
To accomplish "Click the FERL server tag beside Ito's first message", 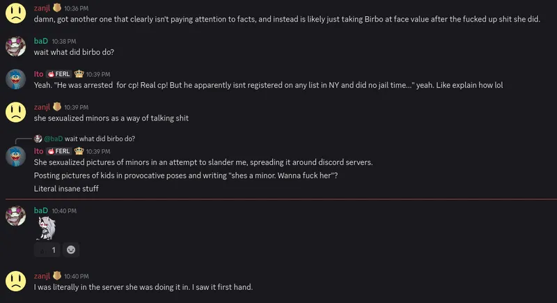I will coord(59,73).
